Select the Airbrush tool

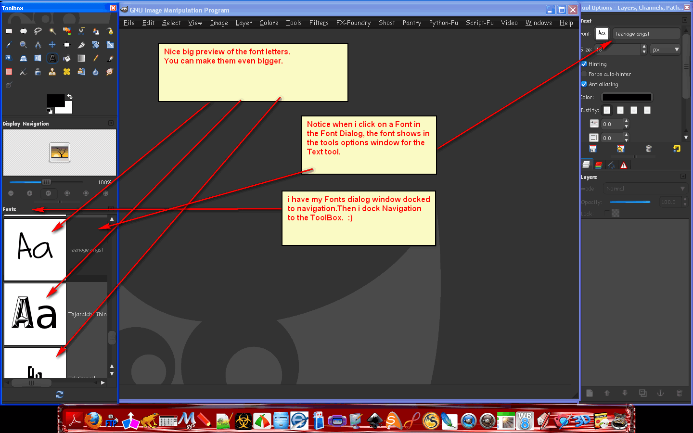24,72
